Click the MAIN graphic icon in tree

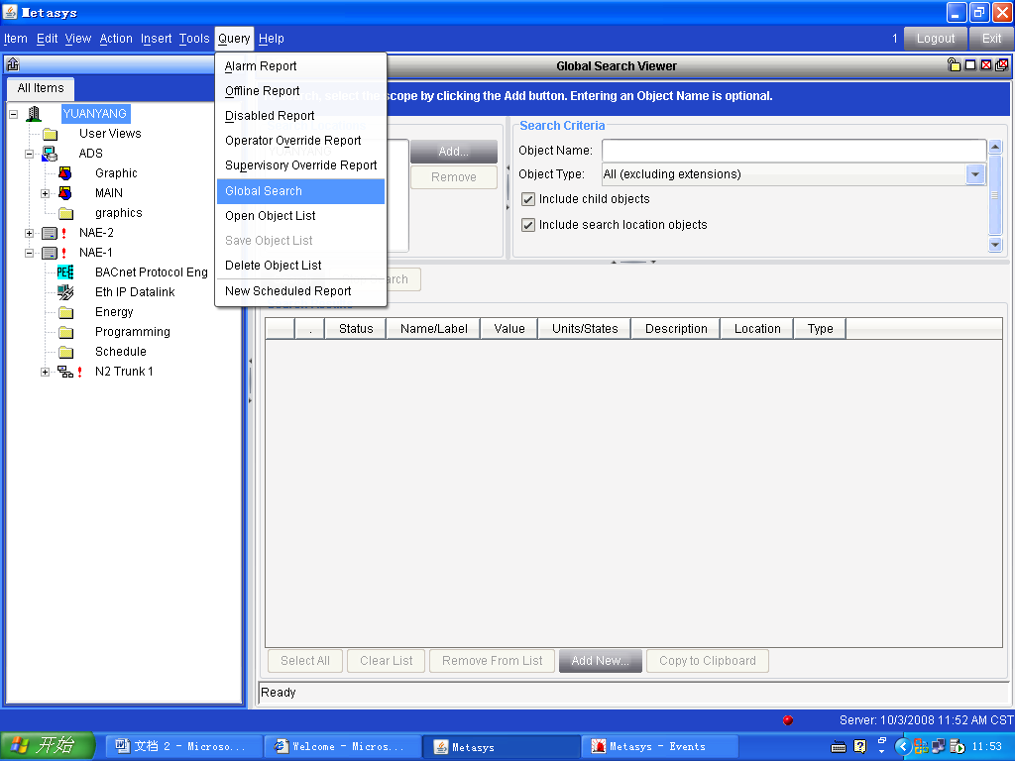click(65, 193)
